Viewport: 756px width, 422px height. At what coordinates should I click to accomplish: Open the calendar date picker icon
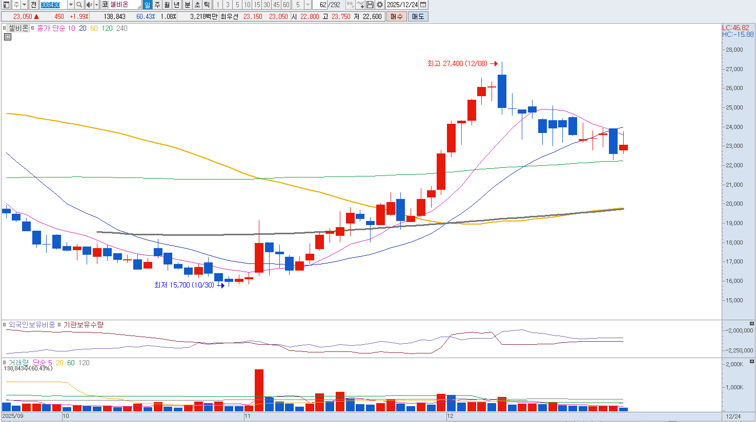(x=423, y=5)
